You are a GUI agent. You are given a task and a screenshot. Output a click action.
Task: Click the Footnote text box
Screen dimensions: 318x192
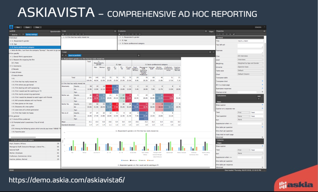click(x=250, y=51)
